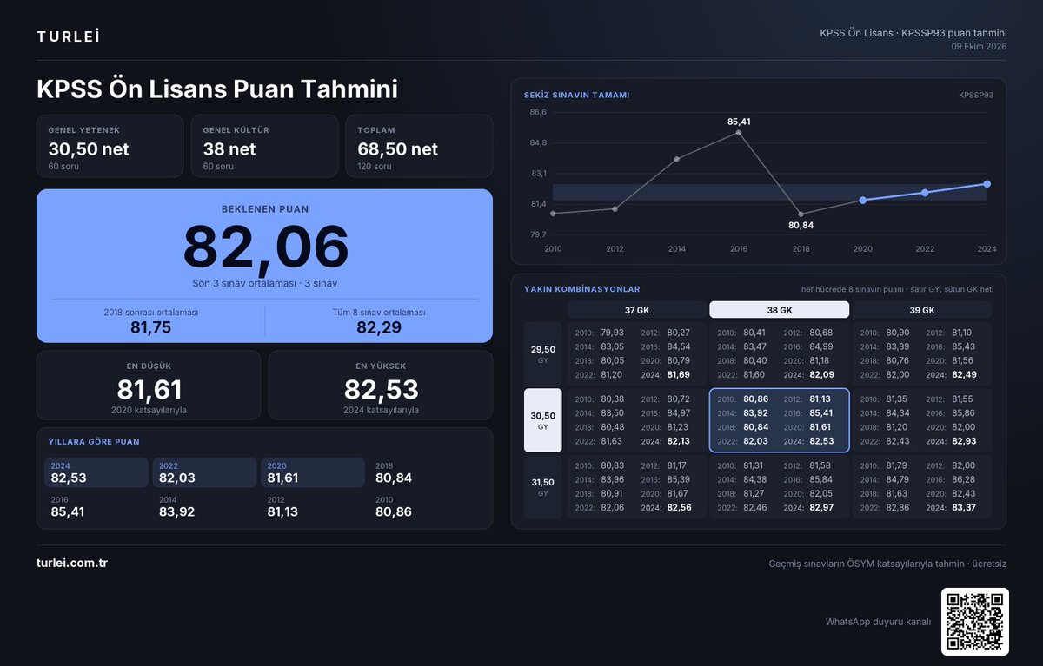Viewport: 1043px width, 666px height.
Task: Click the 80,84 label below the chart line
Action: (801, 225)
